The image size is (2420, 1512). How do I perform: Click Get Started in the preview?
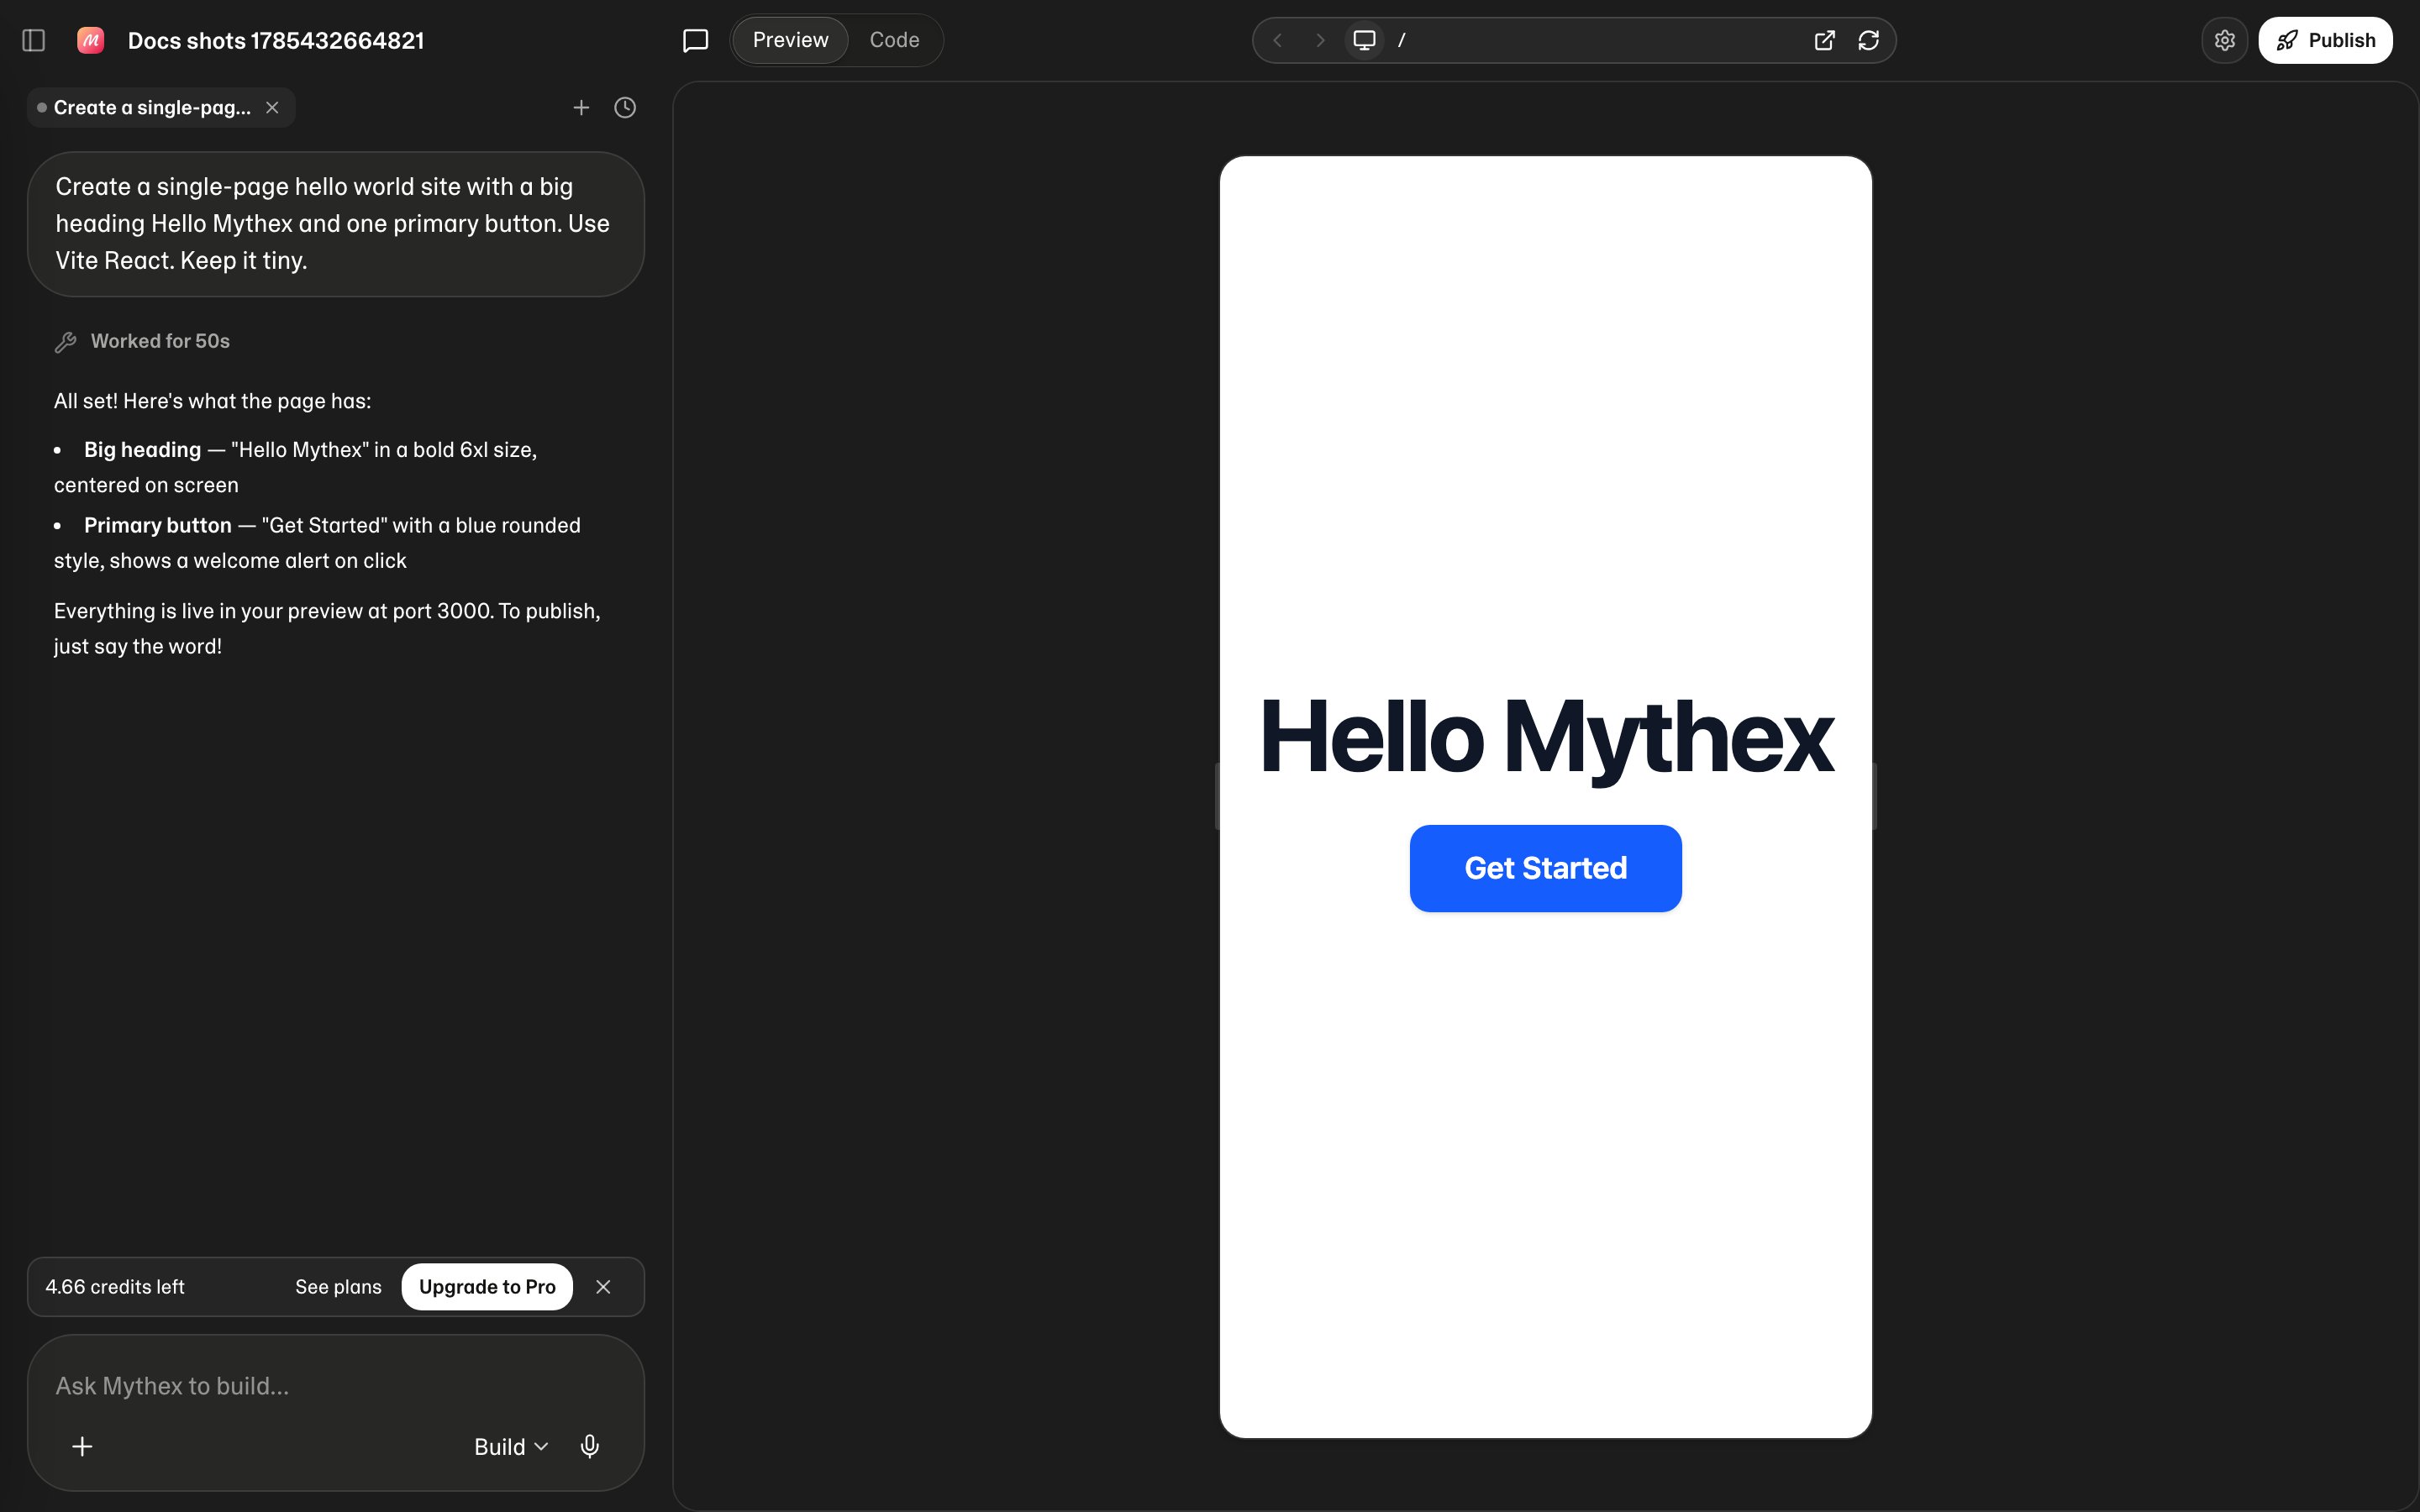coord(1545,868)
